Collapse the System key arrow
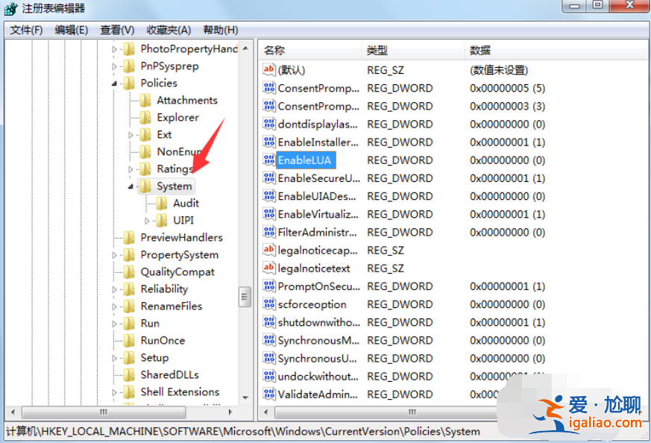The width and height of the screenshot is (651, 443). [130, 186]
